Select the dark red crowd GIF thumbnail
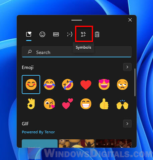Viewport: 153px width, 160px height. (113, 143)
